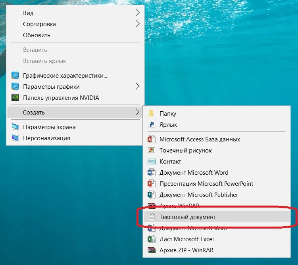Image resolution: width=298 pixels, height=265 pixels.
Task: Open Графические характеристики… entry
Action: (75, 76)
